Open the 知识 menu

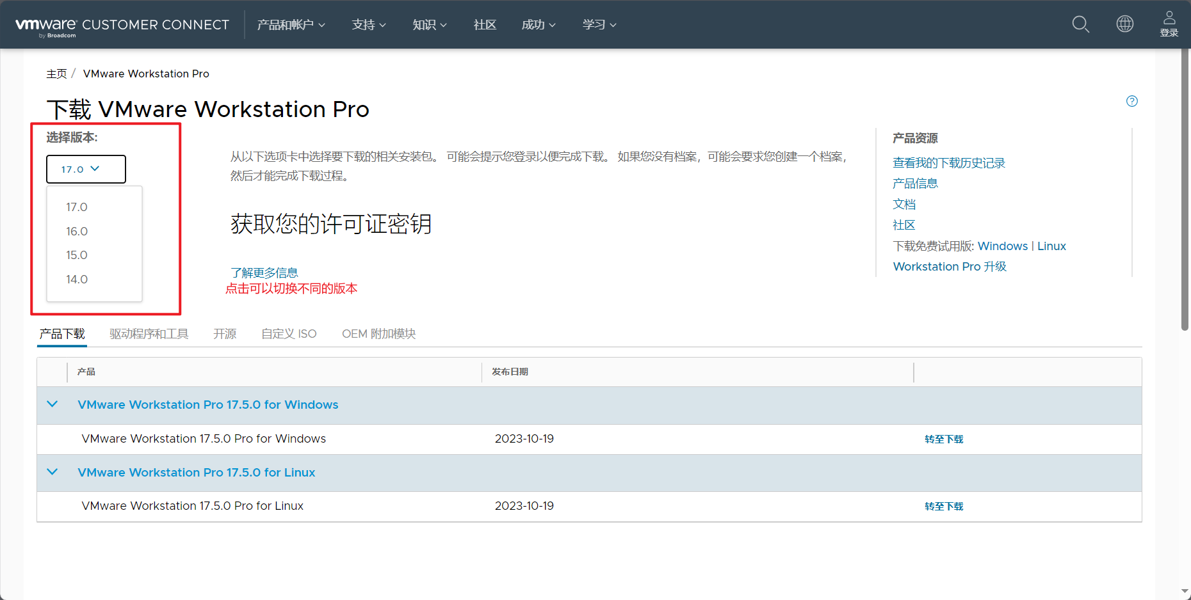tap(430, 25)
